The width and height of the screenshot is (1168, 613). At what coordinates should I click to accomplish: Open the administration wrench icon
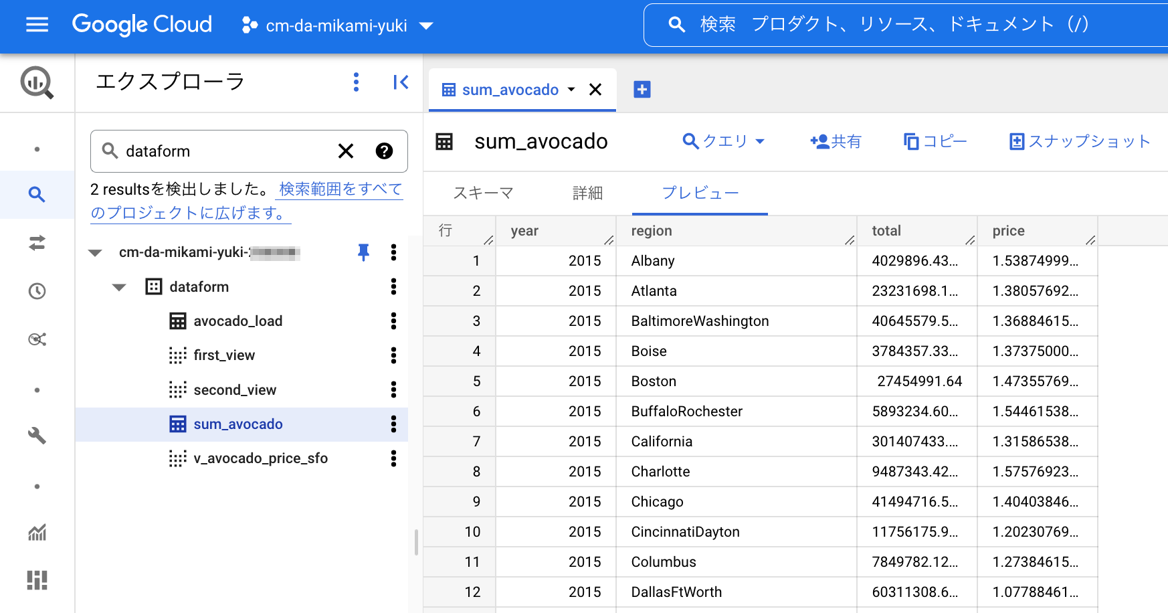(x=37, y=436)
